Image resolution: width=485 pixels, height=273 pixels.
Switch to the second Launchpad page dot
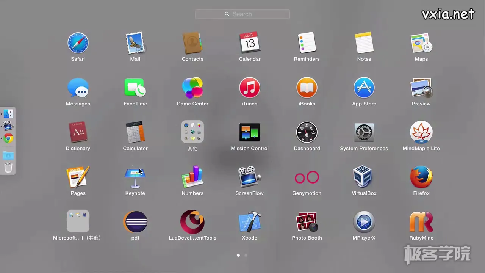point(246,255)
